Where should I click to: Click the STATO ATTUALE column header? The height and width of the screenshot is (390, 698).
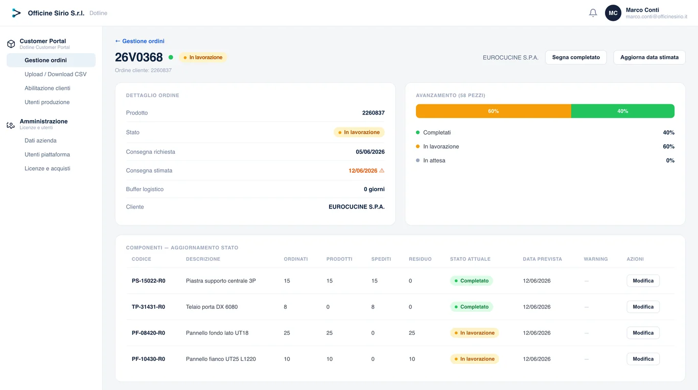click(470, 259)
